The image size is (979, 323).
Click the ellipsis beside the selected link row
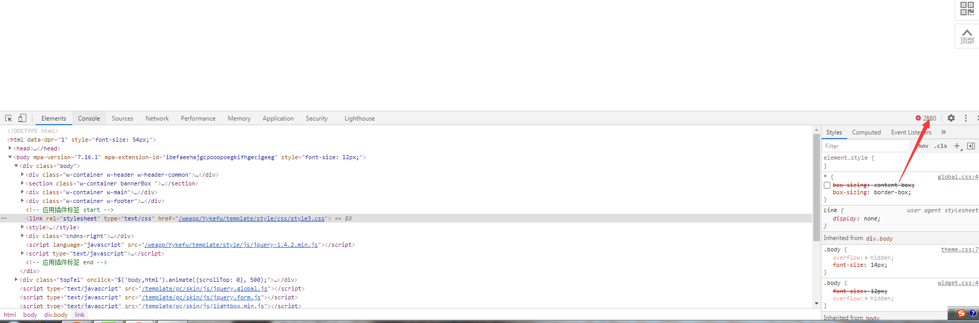point(4,218)
